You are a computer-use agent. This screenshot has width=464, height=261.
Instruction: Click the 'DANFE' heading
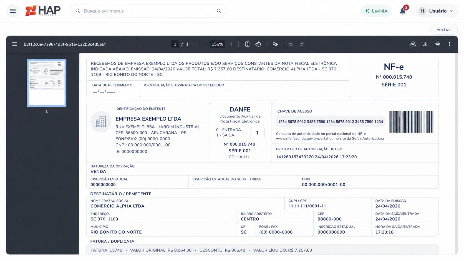[240, 110]
